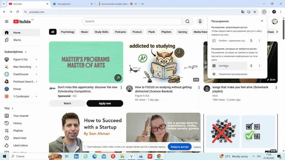Select the All filter chip
The height and width of the screenshot is (160, 285).
53,32
